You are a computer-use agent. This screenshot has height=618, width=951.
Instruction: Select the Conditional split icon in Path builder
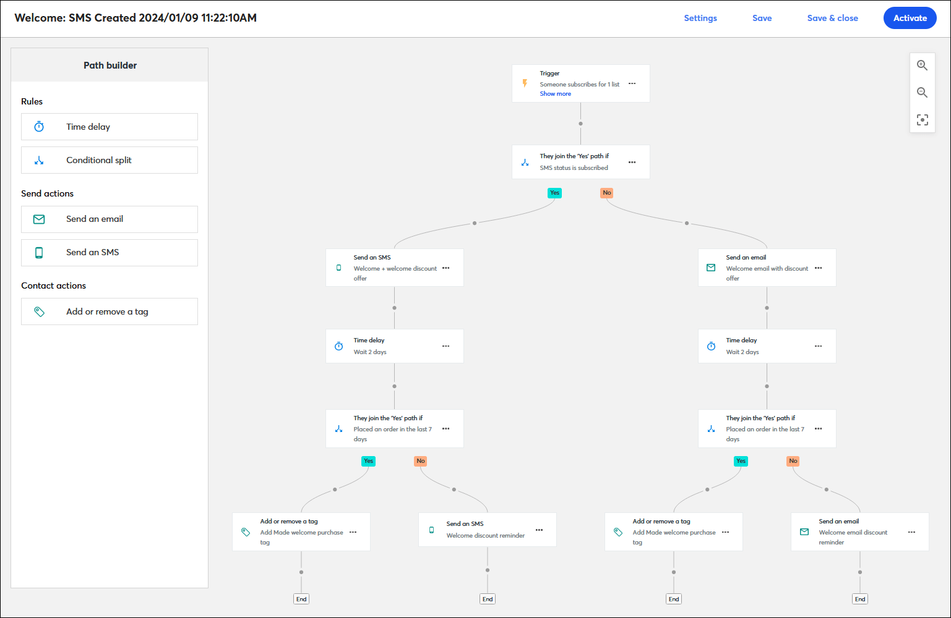[39, 159]
